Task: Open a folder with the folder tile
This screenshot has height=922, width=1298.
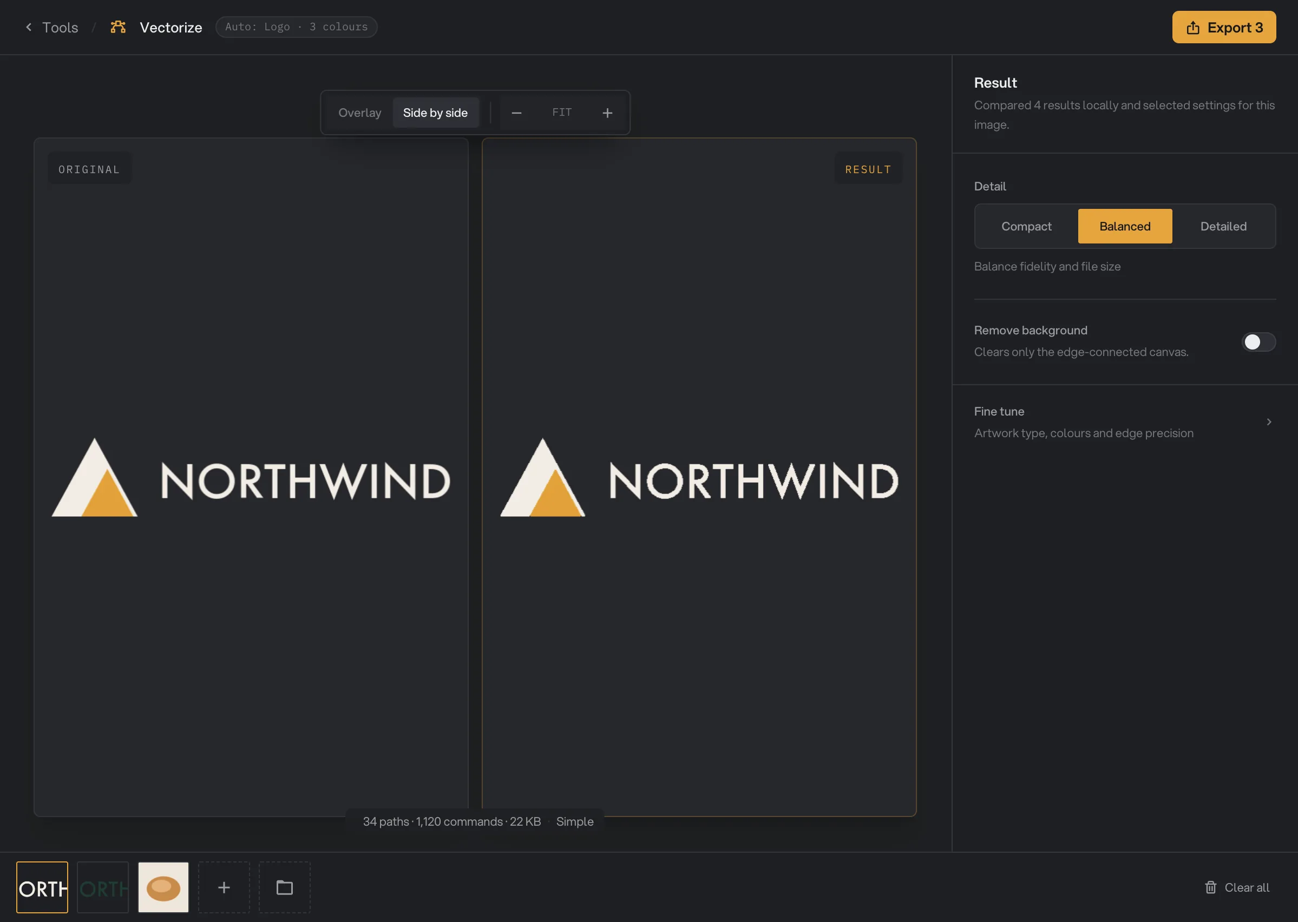Action: pyautogui.click(x=285, y=887)
